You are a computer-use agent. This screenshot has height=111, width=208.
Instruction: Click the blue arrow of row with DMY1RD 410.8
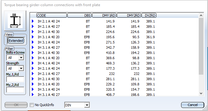point(33,53)
